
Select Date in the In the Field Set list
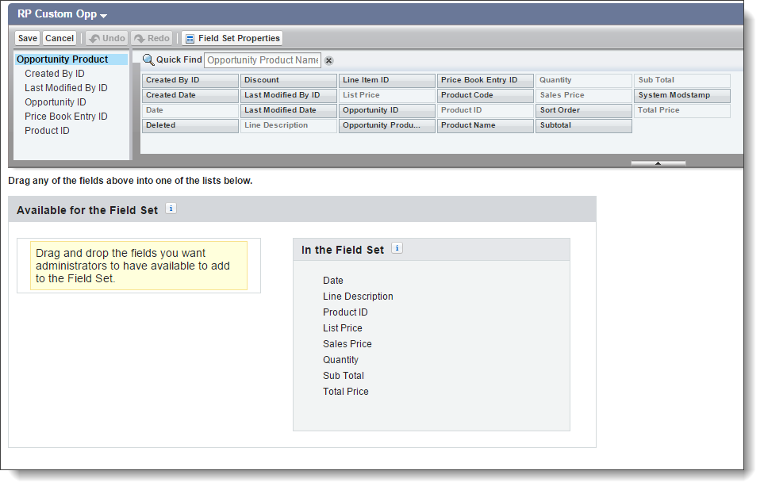[x=333, y=281]
